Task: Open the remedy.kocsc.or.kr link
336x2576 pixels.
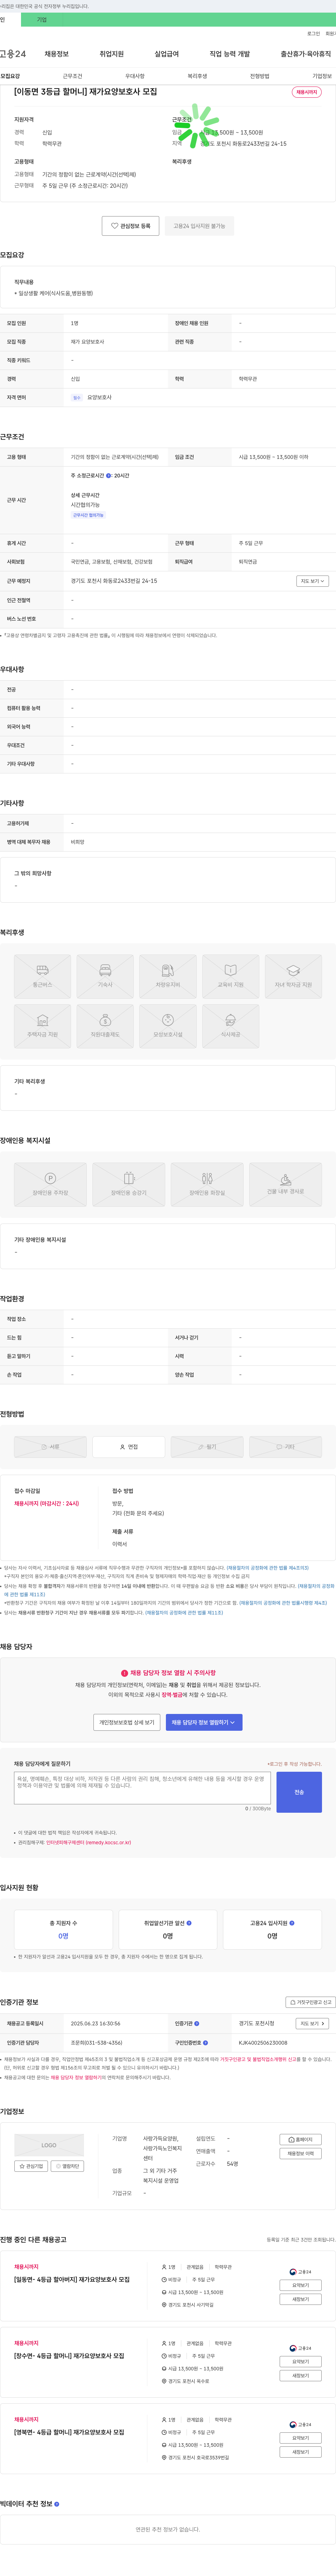Action: [x=88, y=1843]
